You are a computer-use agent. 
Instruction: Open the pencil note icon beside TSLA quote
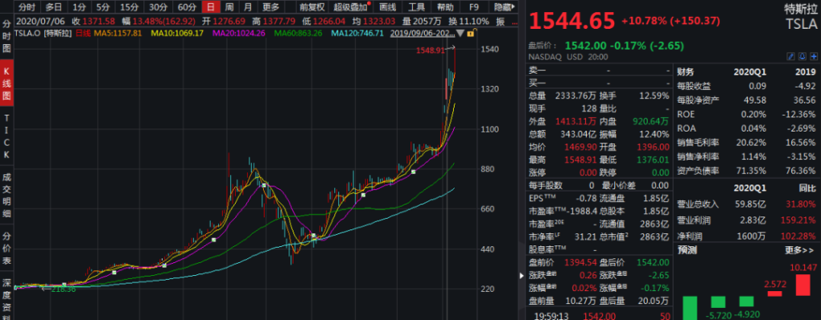791,57
